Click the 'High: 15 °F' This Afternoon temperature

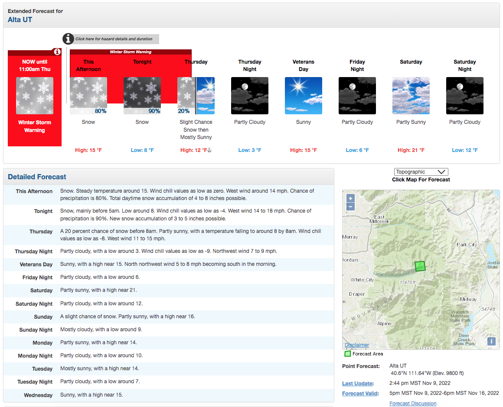[x=88, y=150]
